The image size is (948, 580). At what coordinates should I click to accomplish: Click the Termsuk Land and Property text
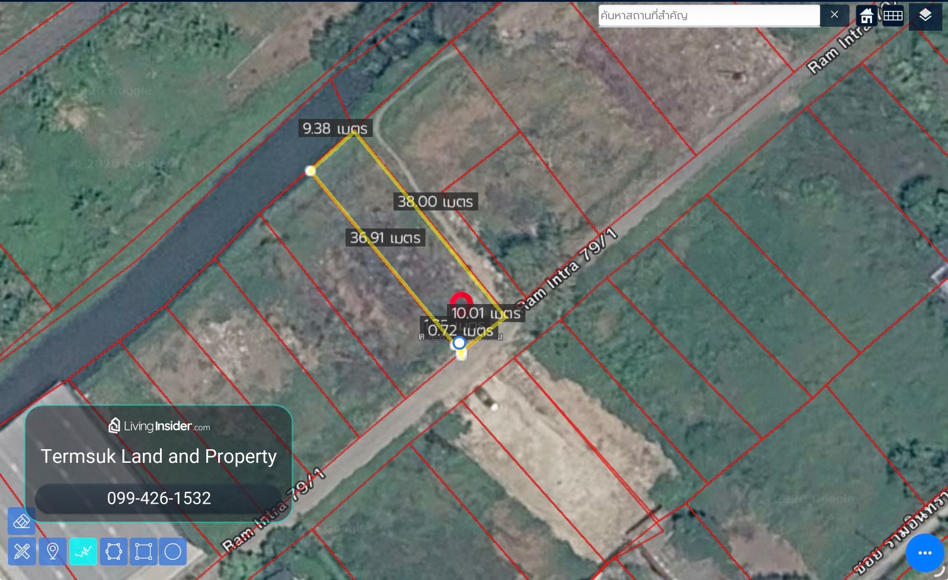(159, 456)
